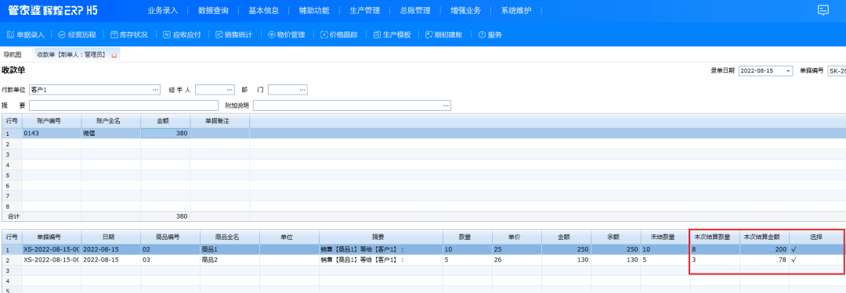Open the 部门 lookup ellipsis button

point(302,89)
